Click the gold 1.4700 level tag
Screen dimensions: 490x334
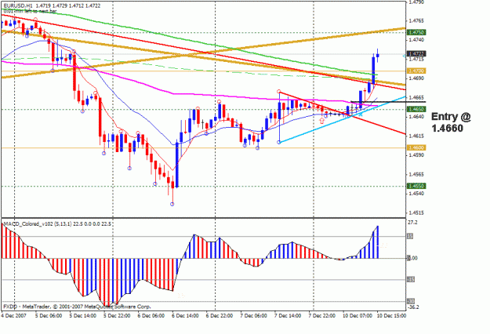coord(417,71)
